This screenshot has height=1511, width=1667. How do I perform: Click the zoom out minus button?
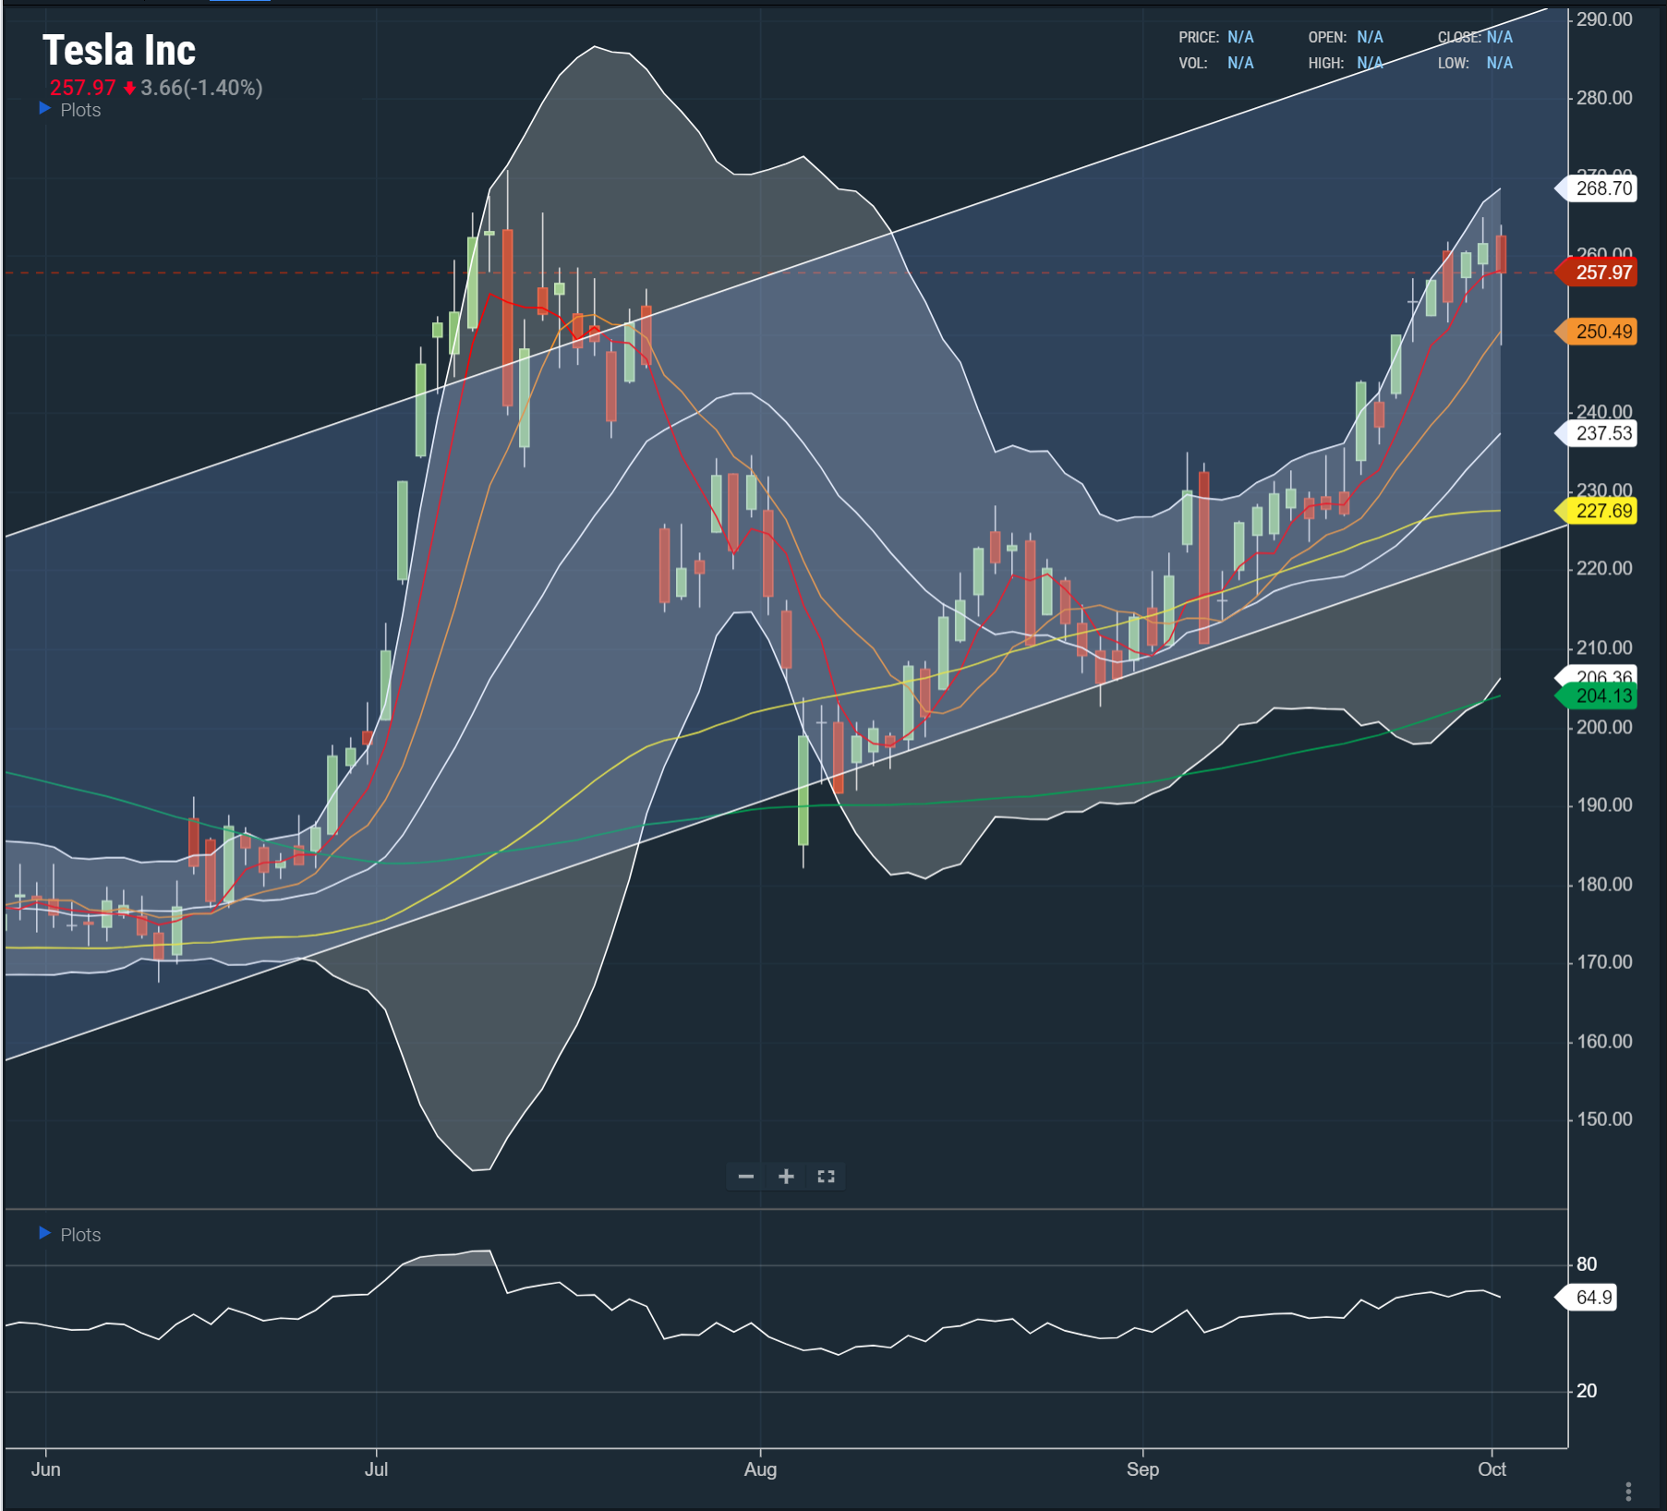coord(746,1176)
